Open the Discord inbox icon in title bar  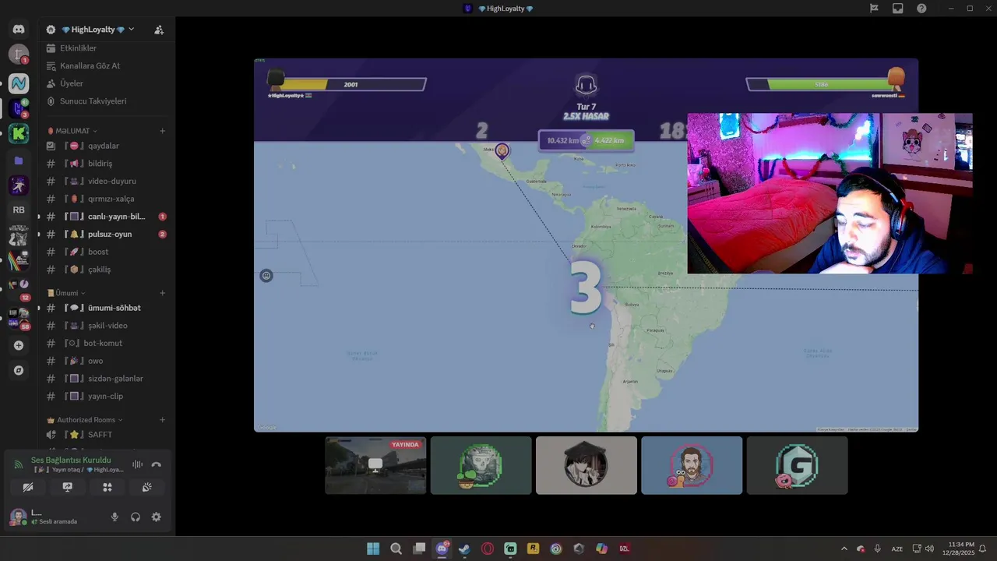point(898,9)
